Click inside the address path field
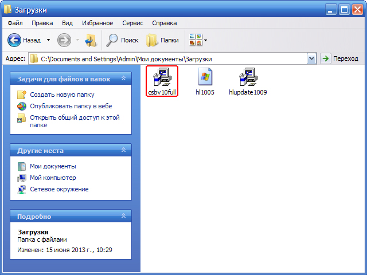Image resolution: width=367 pixels, height=275 pixels. click(x=172, y=59)
